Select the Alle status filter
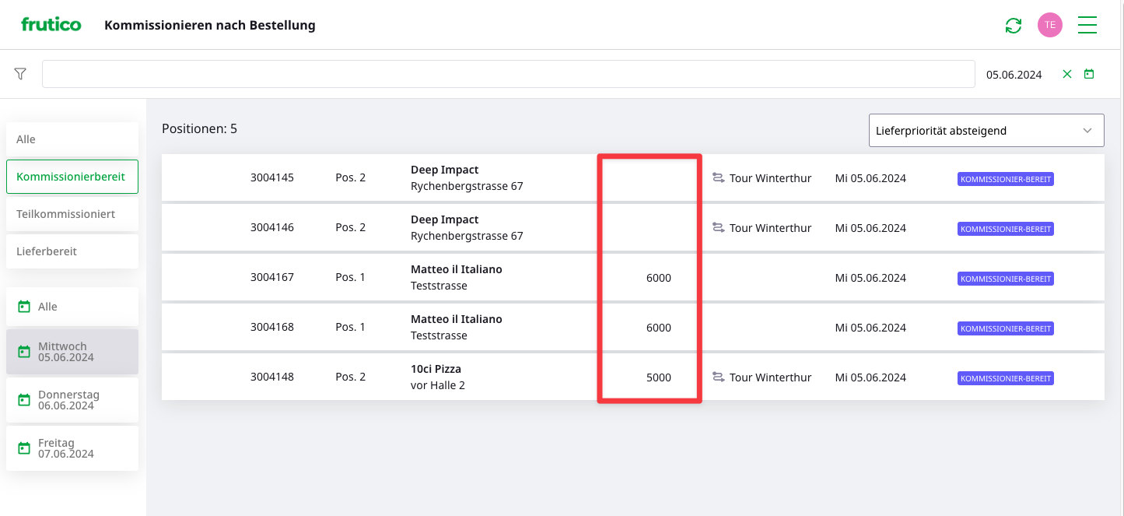This screenshot has height=516, width=1124. [x=72, y=139]
